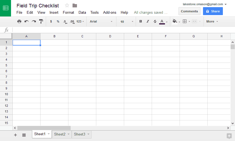Open the Help menu
Viewport: 235px width, 141px height.
point(124,13)
